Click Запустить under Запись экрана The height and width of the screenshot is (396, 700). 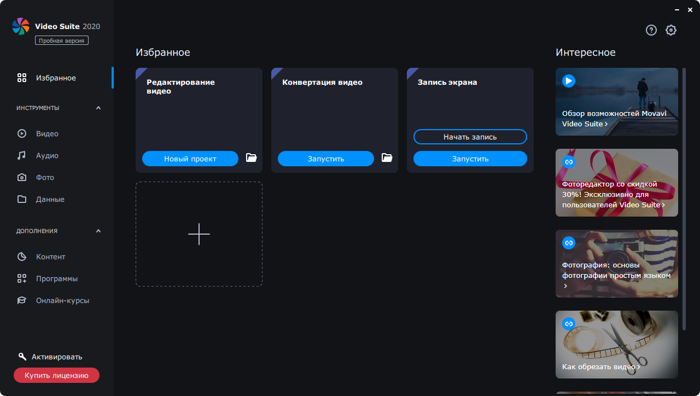coord(470,159)
